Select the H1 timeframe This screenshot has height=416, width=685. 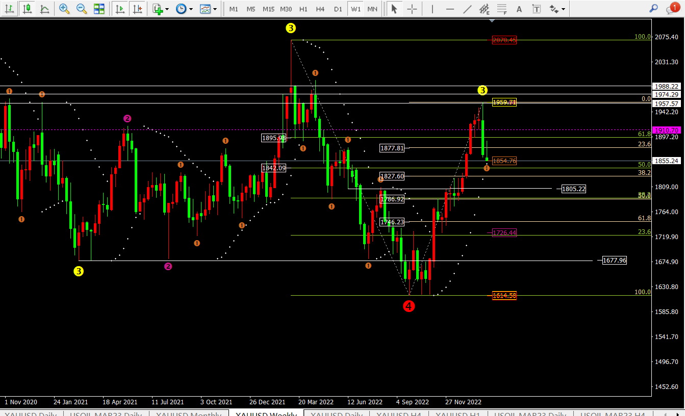point(303,9)
